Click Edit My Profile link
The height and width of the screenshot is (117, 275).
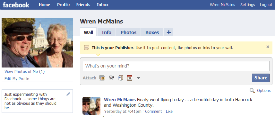[x=17, y=78]
